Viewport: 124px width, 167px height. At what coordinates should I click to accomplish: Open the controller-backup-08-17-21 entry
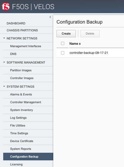[89, 53]
